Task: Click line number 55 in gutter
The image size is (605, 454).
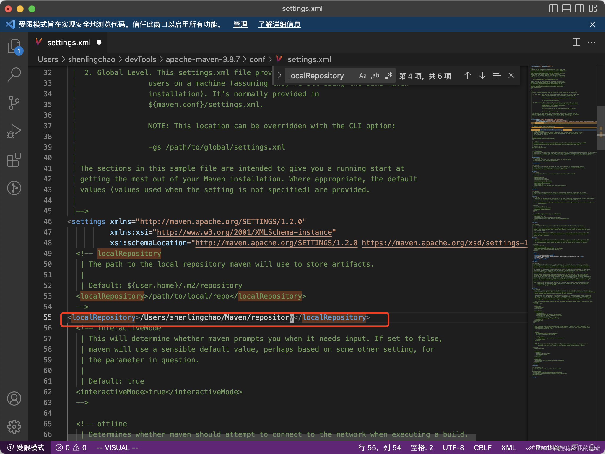Action: click(48, 317)
